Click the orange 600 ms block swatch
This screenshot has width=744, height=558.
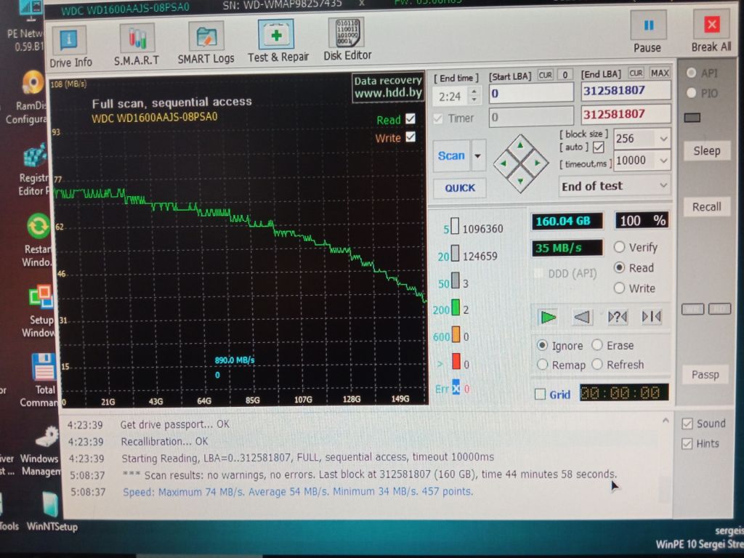[x=456, y=335]
